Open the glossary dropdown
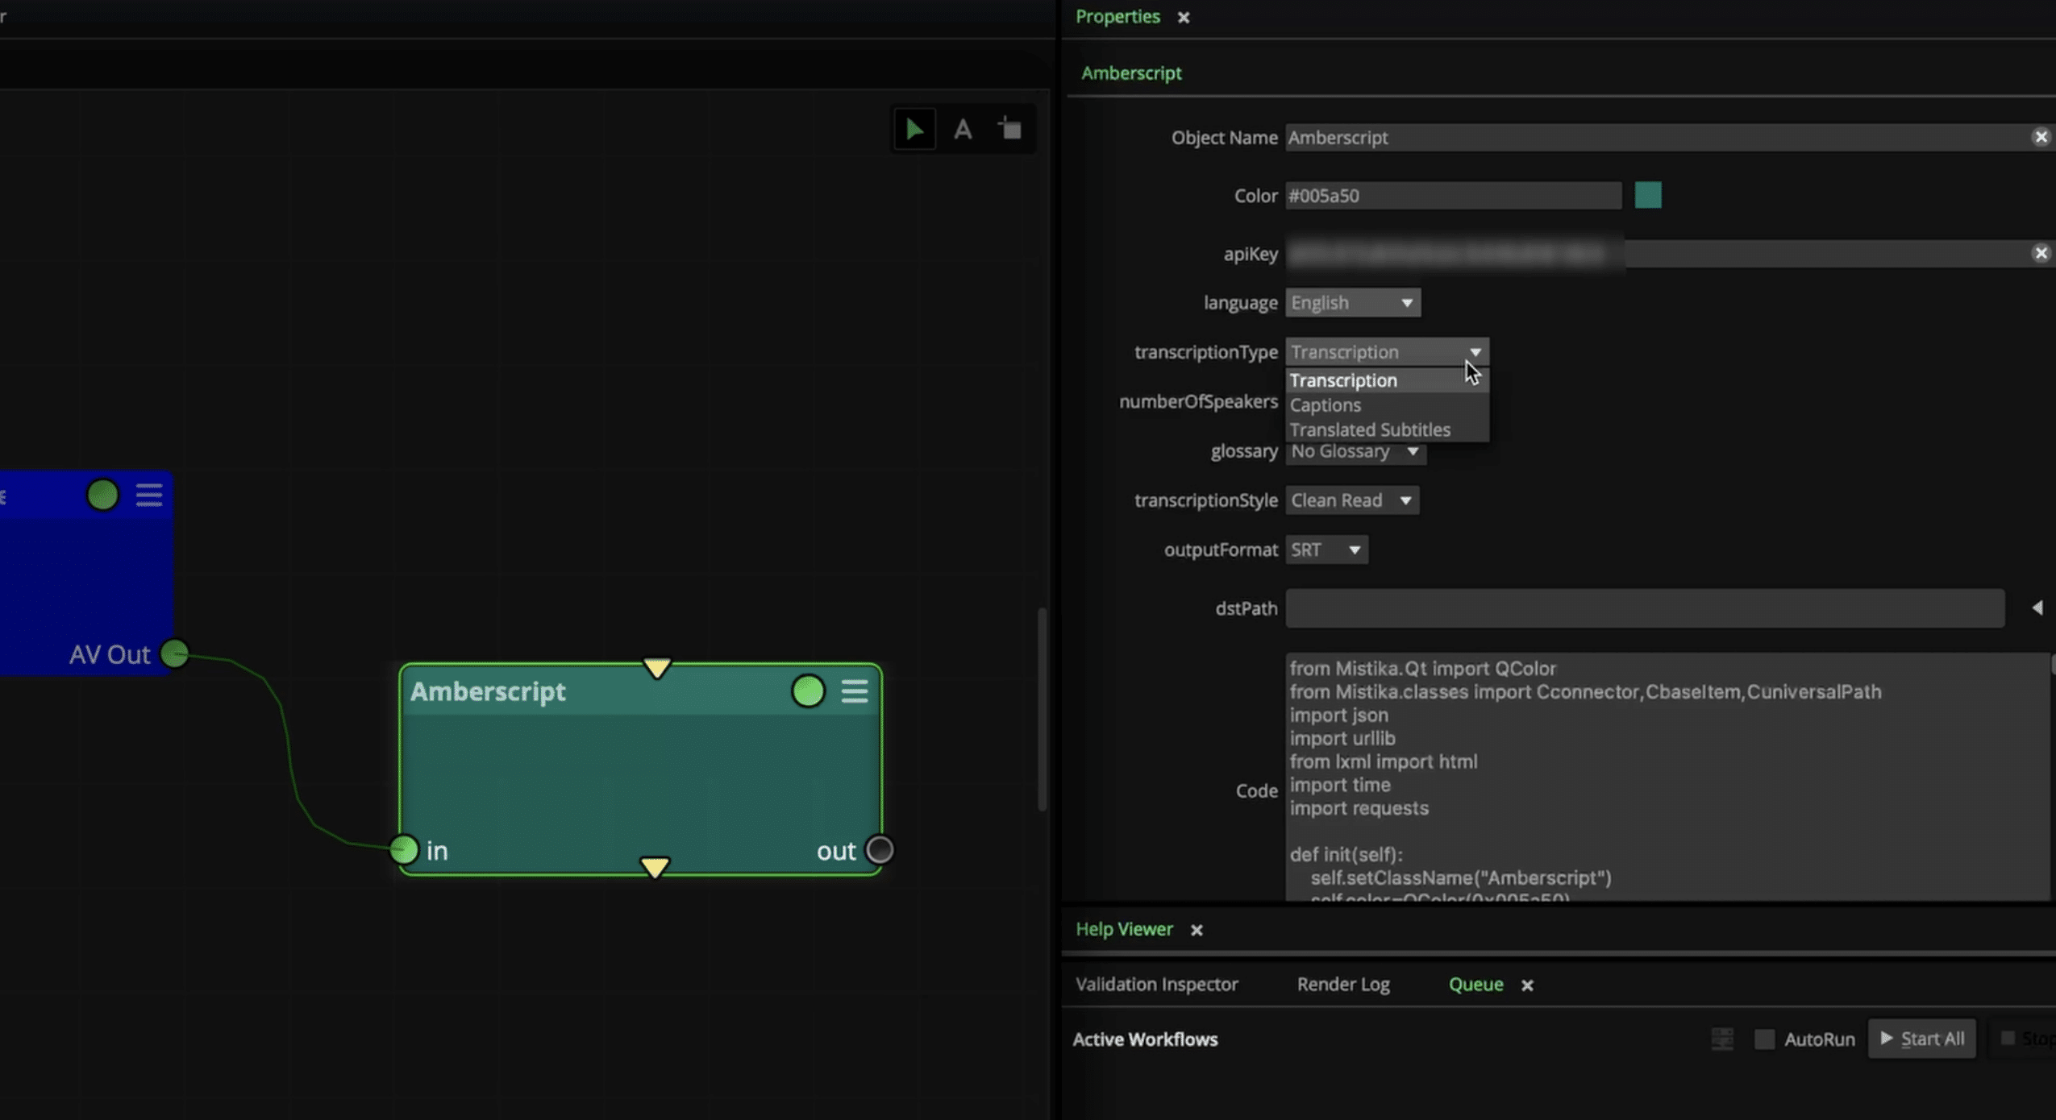 1355,451
